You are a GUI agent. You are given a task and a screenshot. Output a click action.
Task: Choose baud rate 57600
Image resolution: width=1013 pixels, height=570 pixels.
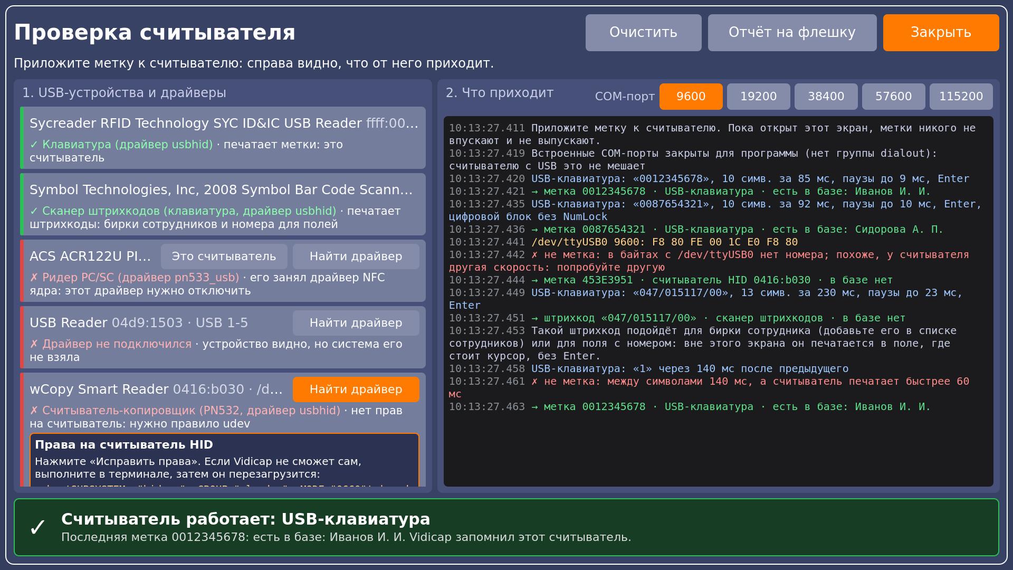(893, 97)
